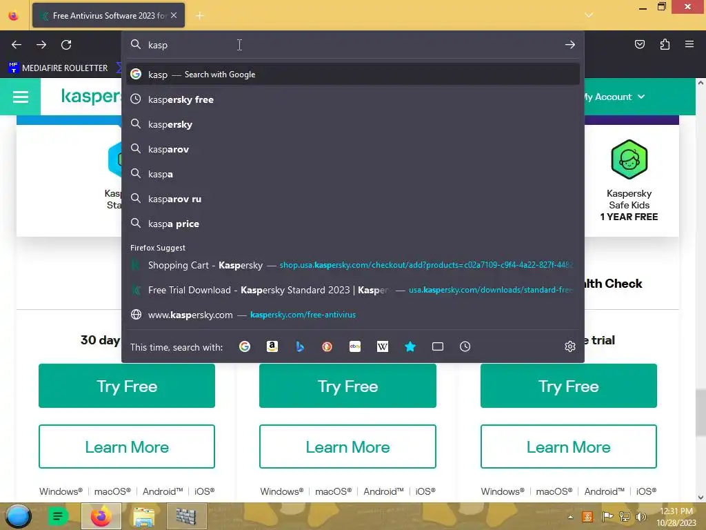Go forward to the next page
Image resolution: width=706 pixels, height=530 pixels.
(41, 45)
